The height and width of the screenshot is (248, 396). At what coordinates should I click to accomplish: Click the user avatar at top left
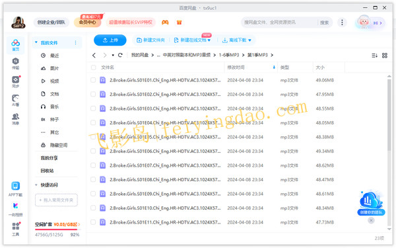tap(18, 22)
